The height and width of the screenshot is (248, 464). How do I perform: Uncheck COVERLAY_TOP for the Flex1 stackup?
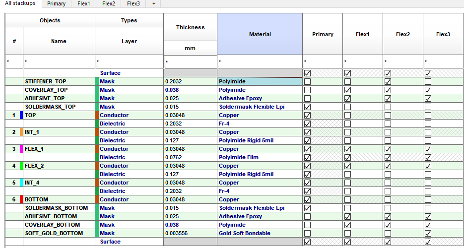(348, 90)
